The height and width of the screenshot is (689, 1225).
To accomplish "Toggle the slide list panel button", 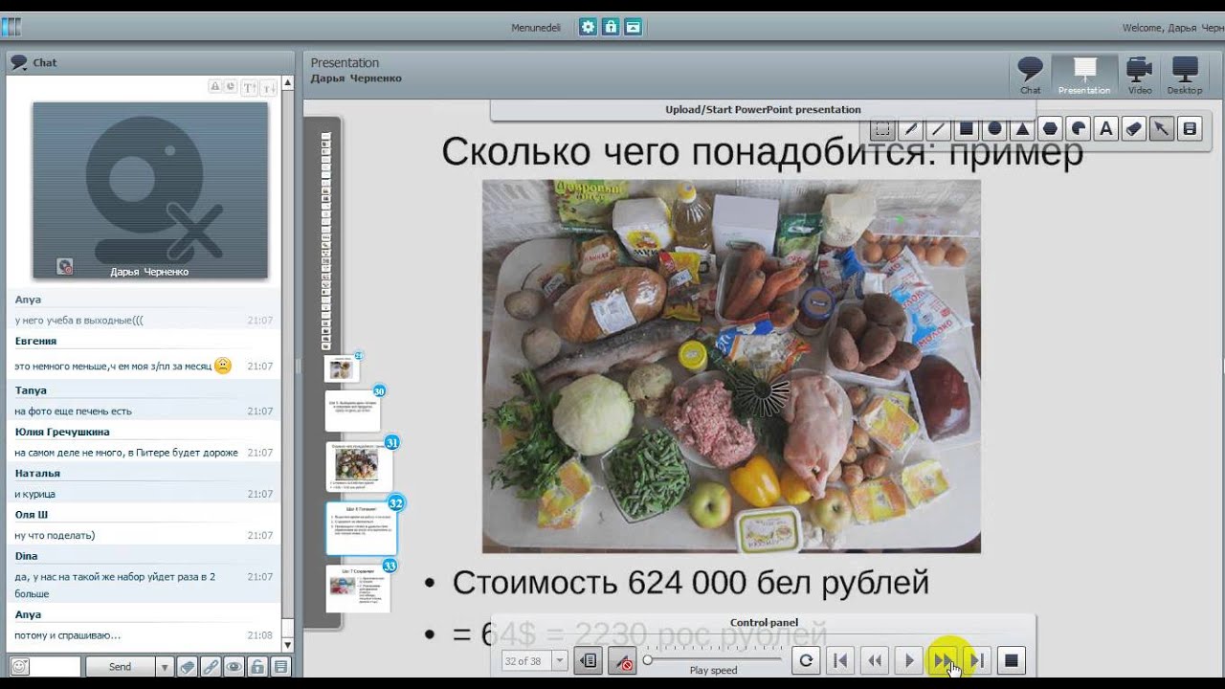I will pyautogui.click(x=589, y=660).
